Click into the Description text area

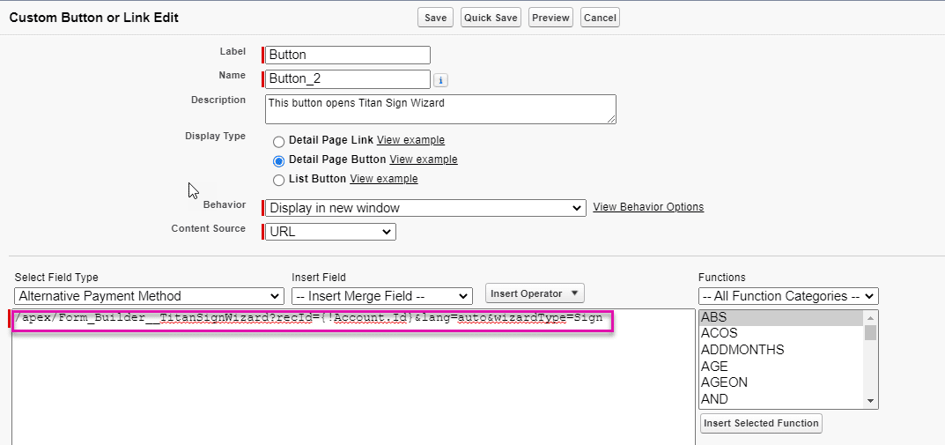pos(439,109)
